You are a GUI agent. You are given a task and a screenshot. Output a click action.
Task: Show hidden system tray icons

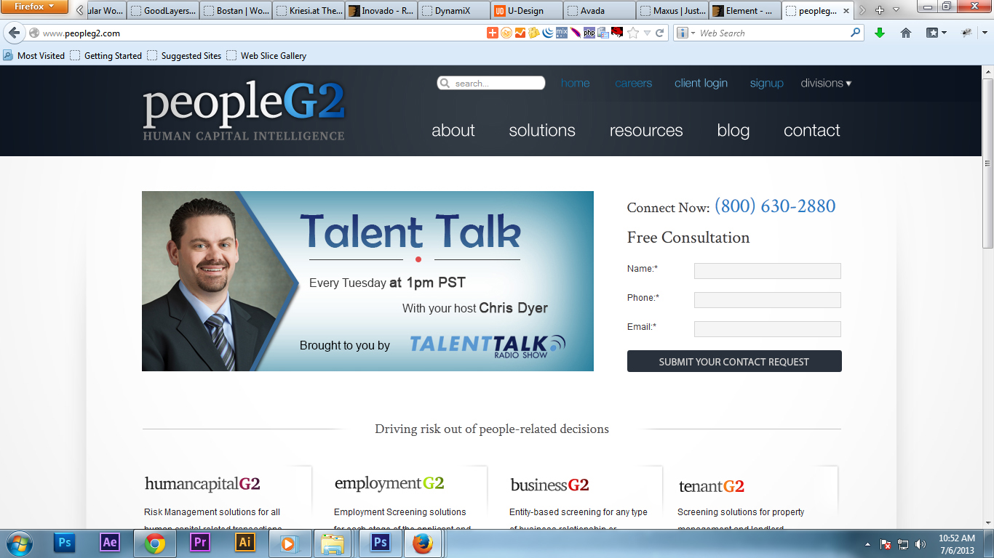[x=867, y=544]
